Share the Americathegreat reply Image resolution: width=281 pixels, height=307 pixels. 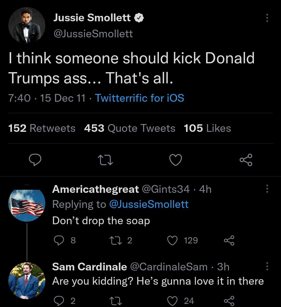coord(229,241)
